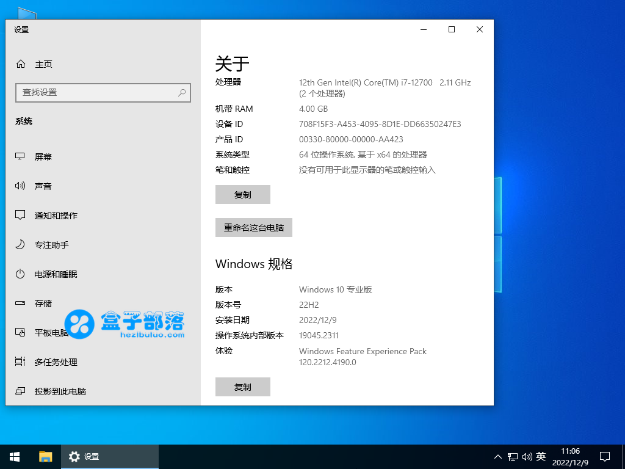Screen dimensions: 625x469
Task: Open Tablet (平板电脑) icon
Action: 20,332
